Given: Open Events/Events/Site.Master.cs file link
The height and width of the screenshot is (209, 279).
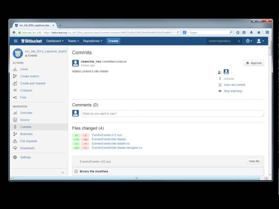Looking at the screenshot, I should click(111, 143).
